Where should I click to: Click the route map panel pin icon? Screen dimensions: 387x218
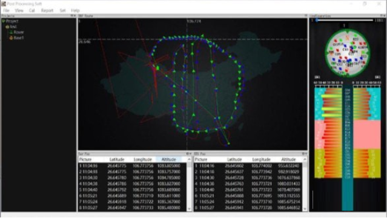coord(306,16)
